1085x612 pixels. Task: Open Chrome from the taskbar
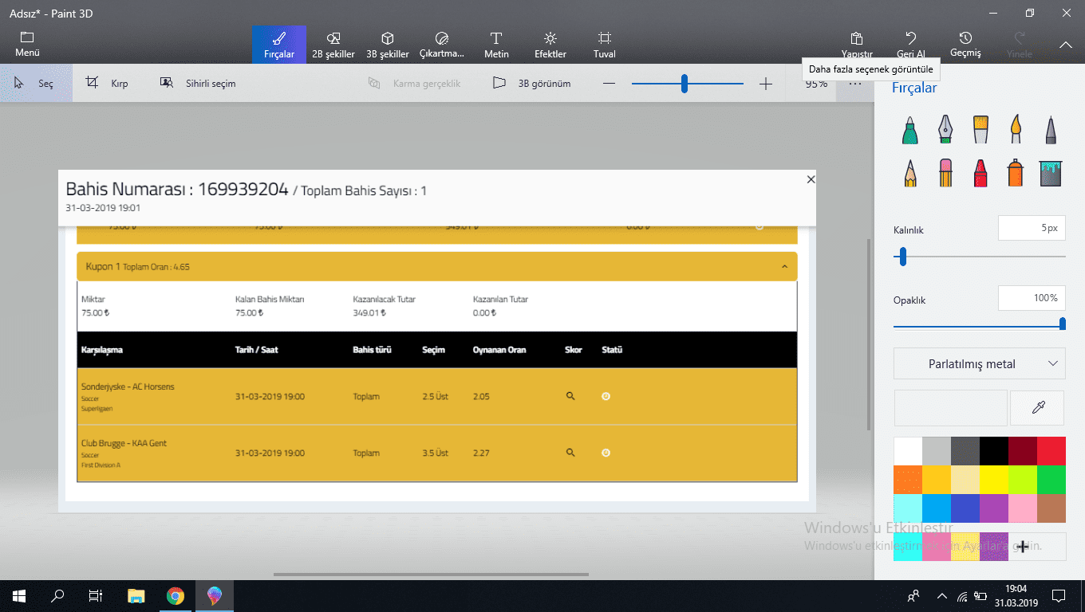click(x=176, y=596)
